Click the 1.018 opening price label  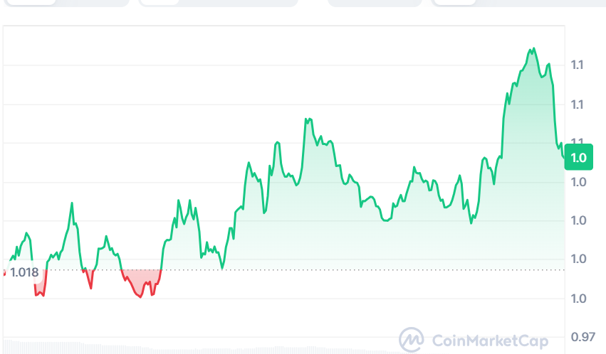point(24,271)
